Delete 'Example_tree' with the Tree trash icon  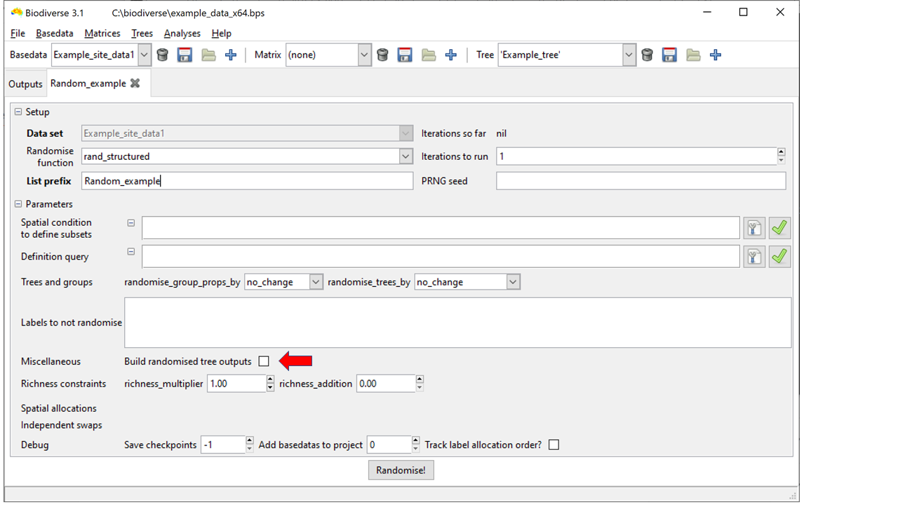(x=646, y=54)
